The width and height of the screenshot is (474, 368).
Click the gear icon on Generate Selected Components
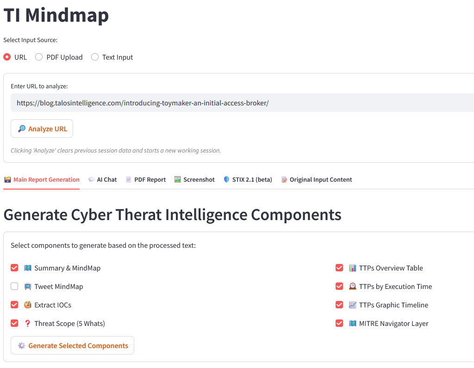(21, 345)
